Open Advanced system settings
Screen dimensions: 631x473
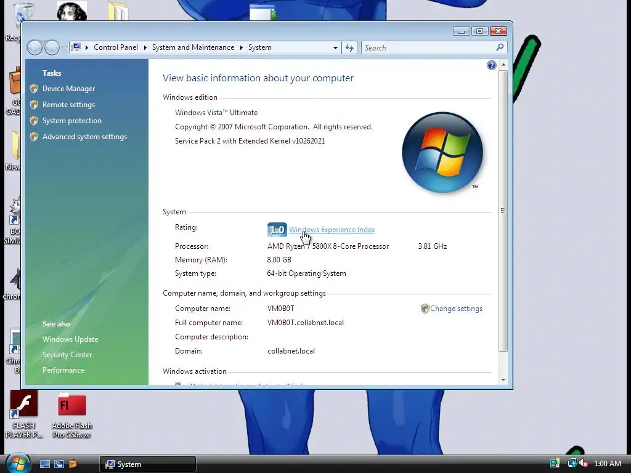click(x=84, y=137)
